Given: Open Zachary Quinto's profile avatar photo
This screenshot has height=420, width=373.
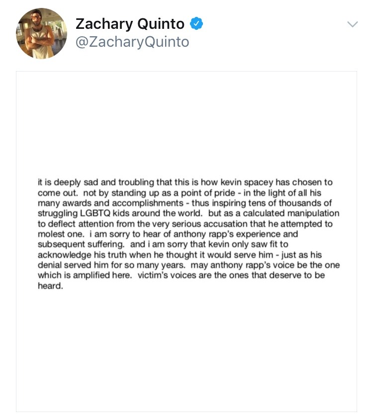Looking at the screenshot, I should click(x=42, y=33).
